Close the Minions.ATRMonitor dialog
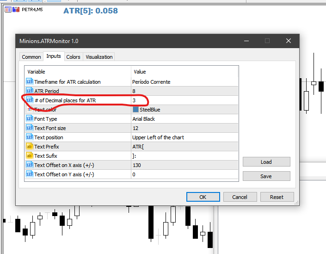 (x=289, y=41)
